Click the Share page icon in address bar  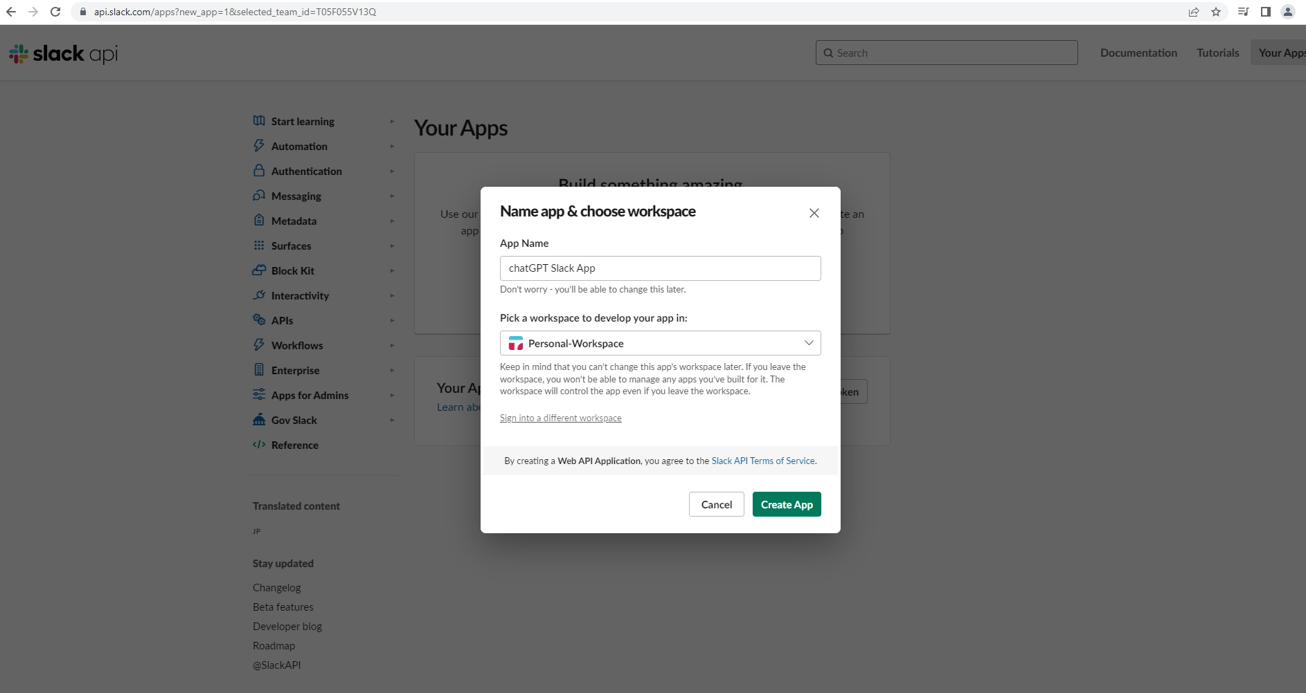(1194, 12)
